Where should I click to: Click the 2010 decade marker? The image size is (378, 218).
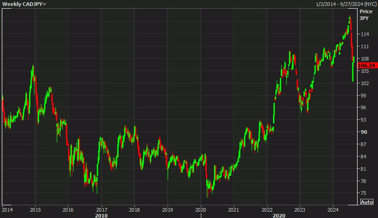click(x=101, y=215)
